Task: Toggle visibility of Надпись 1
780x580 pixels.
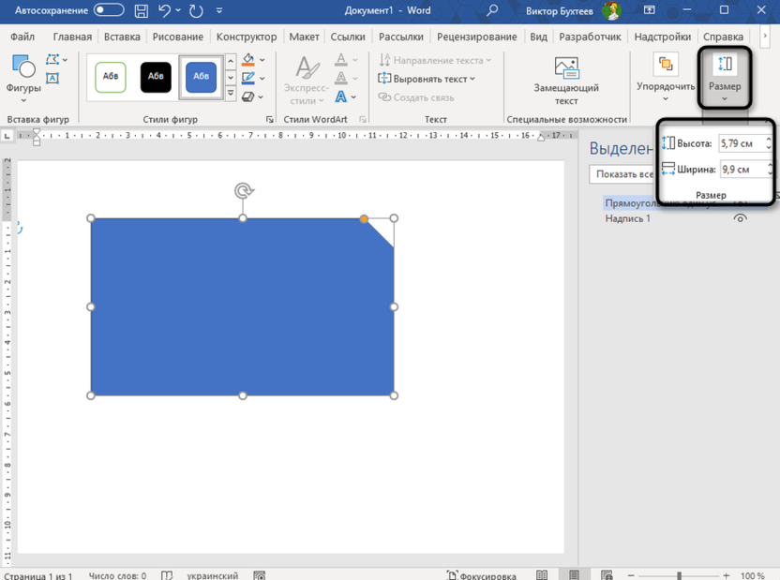Action: click(740, 218)
